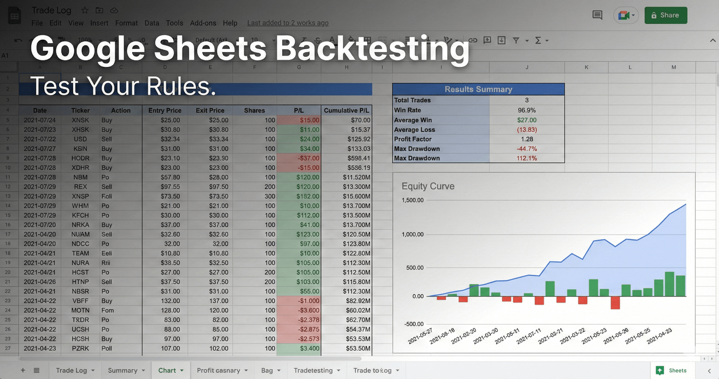Image resolution: width=719 pixels, height=379 pixels.
Task: Switch to the Tradetesting sheet tab
Action: pyautogui.click(x=313, y=370)
